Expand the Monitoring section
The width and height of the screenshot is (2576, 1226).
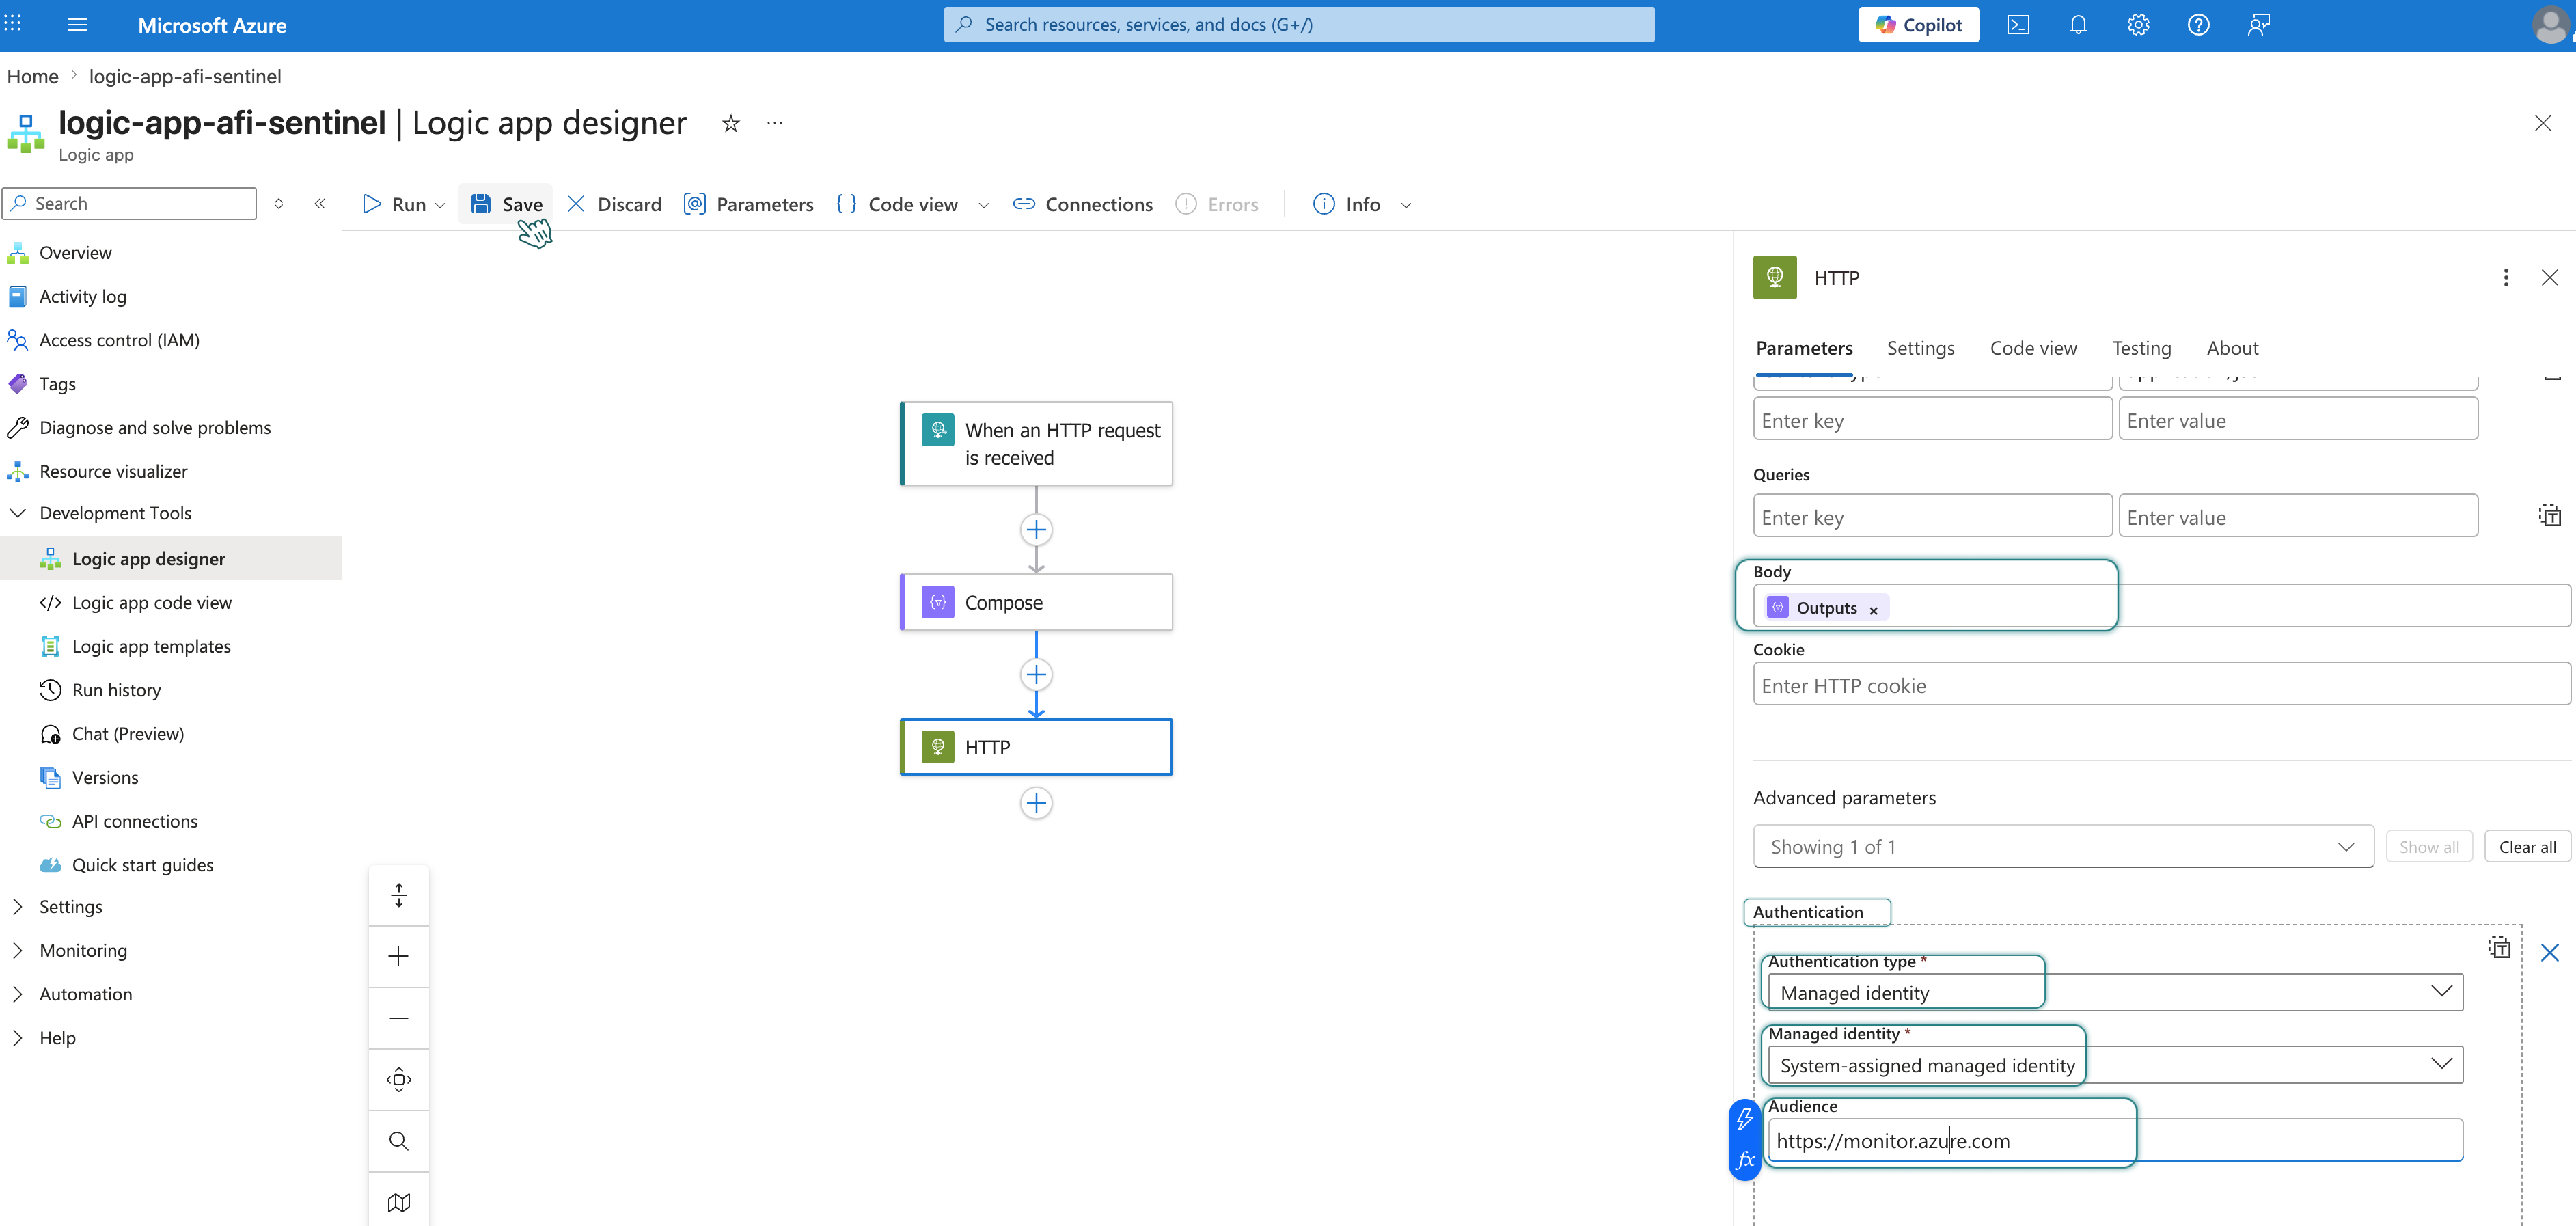point(18,951)
